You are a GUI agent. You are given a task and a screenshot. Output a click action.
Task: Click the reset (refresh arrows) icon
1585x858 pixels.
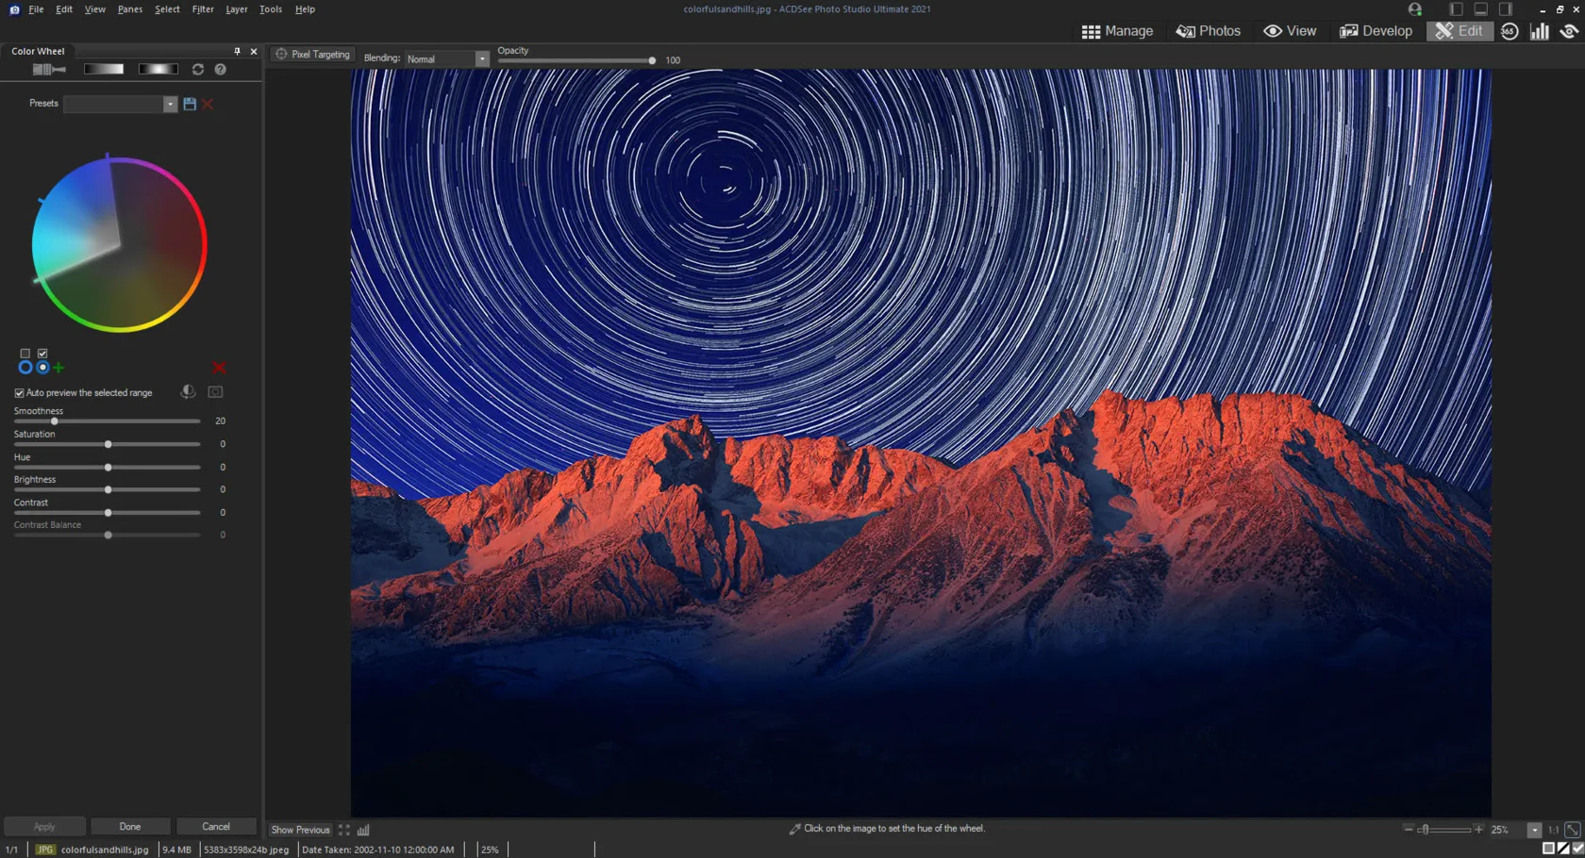(x=198, y=70)
